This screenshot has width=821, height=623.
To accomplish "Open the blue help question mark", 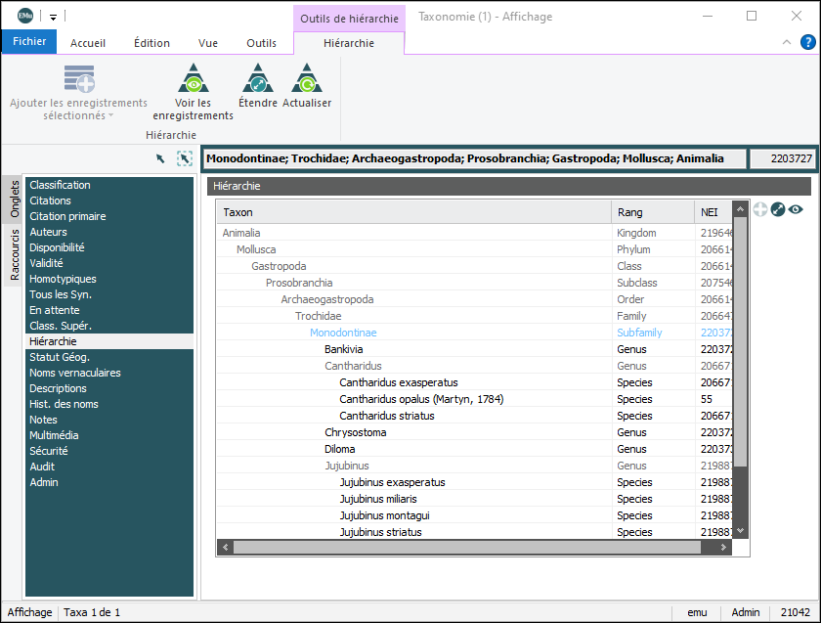I will (807, 42).
